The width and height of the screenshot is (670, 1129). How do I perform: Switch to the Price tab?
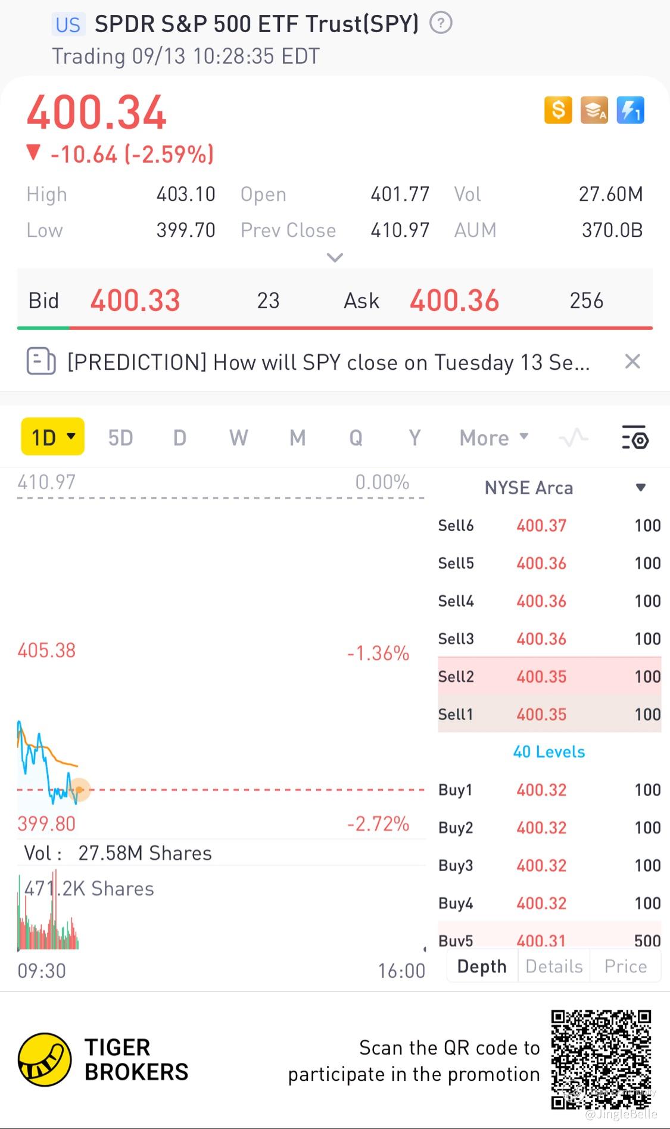coord(625,966)
